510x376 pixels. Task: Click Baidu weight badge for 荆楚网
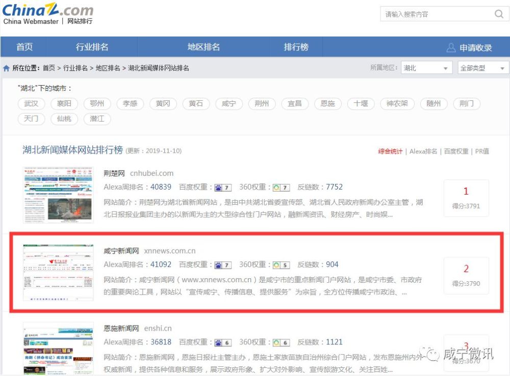[x=223, y=187]
